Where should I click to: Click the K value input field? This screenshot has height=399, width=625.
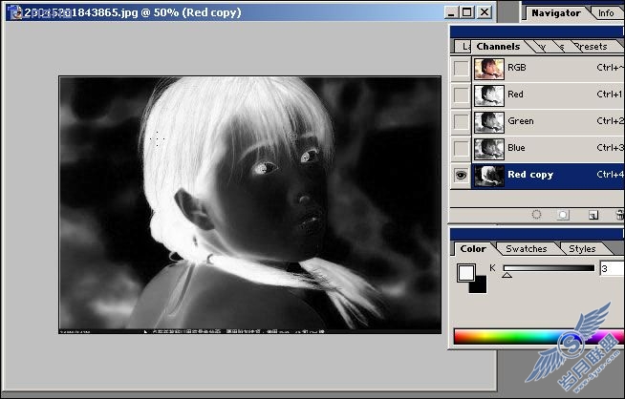[612, 268]
